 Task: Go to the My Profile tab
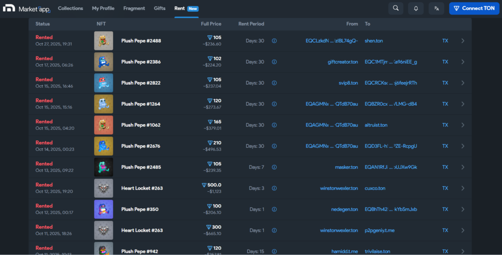pyautogui.click(x=103, y=8)
